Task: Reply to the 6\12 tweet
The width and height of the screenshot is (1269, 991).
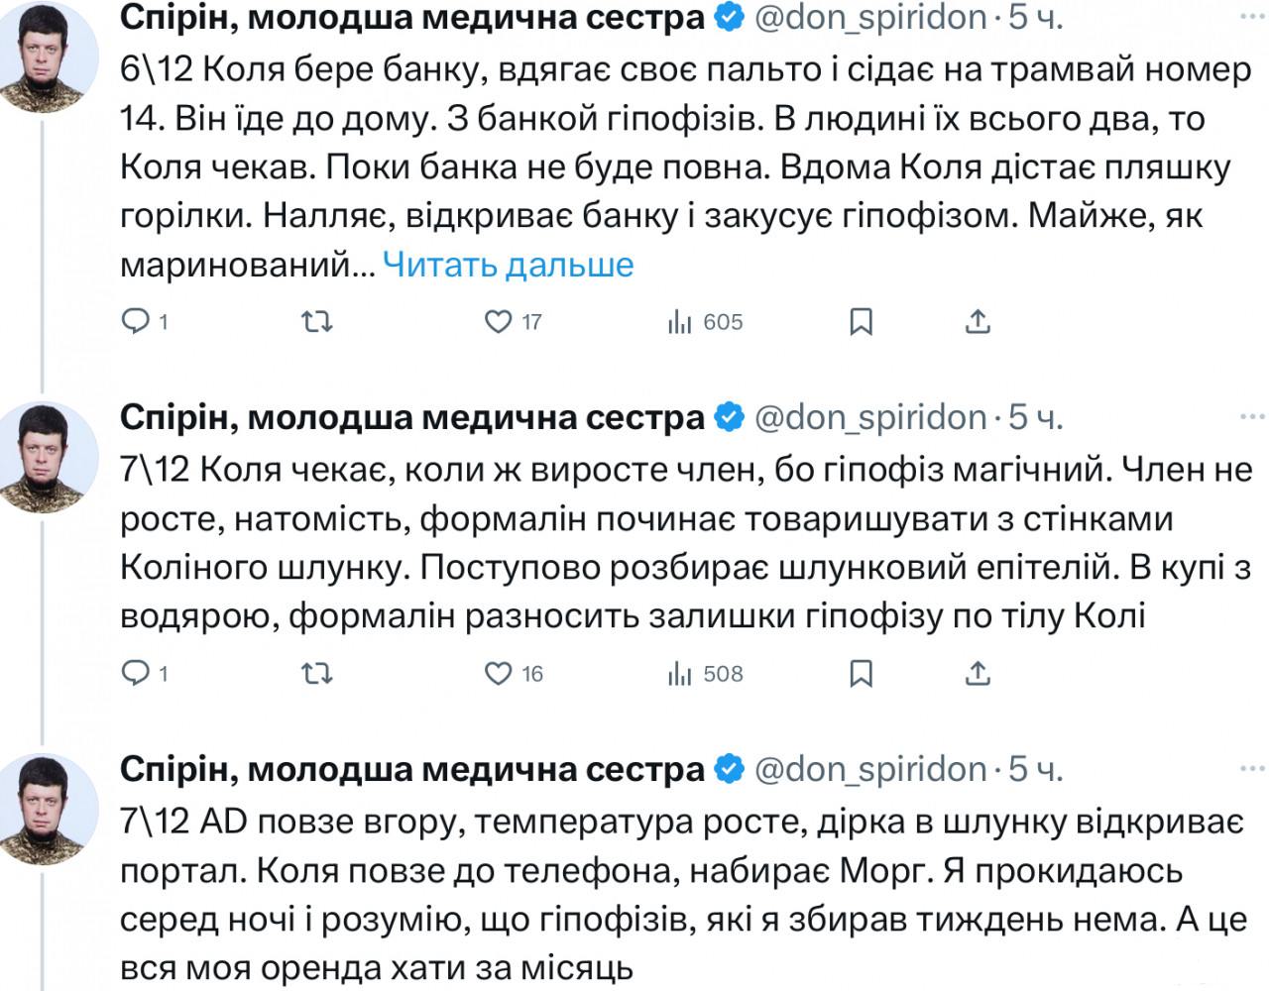Action: point(135,322)
